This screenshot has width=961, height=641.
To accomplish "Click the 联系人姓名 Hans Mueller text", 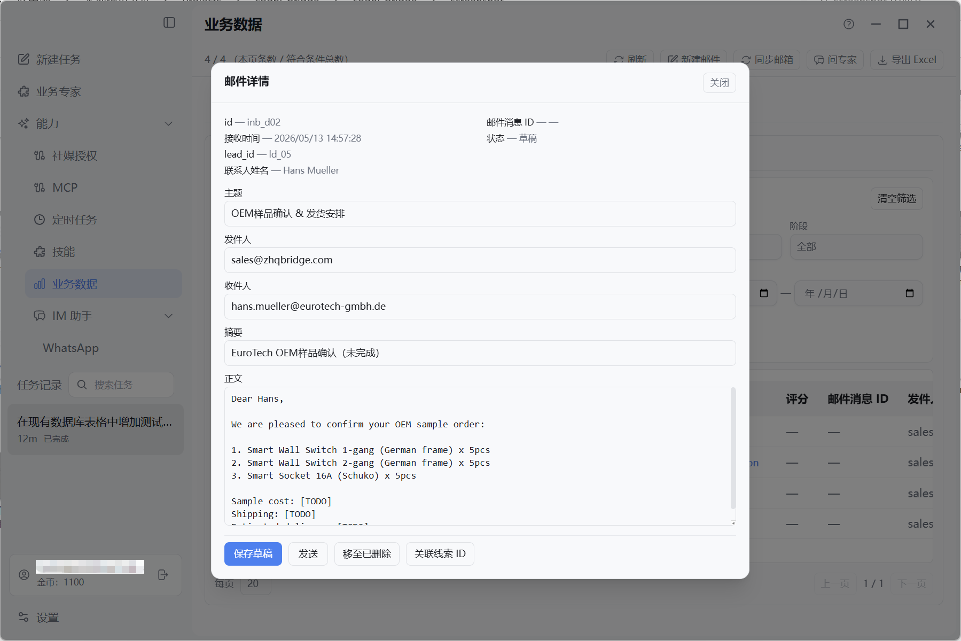I will (x=282, y=170).
